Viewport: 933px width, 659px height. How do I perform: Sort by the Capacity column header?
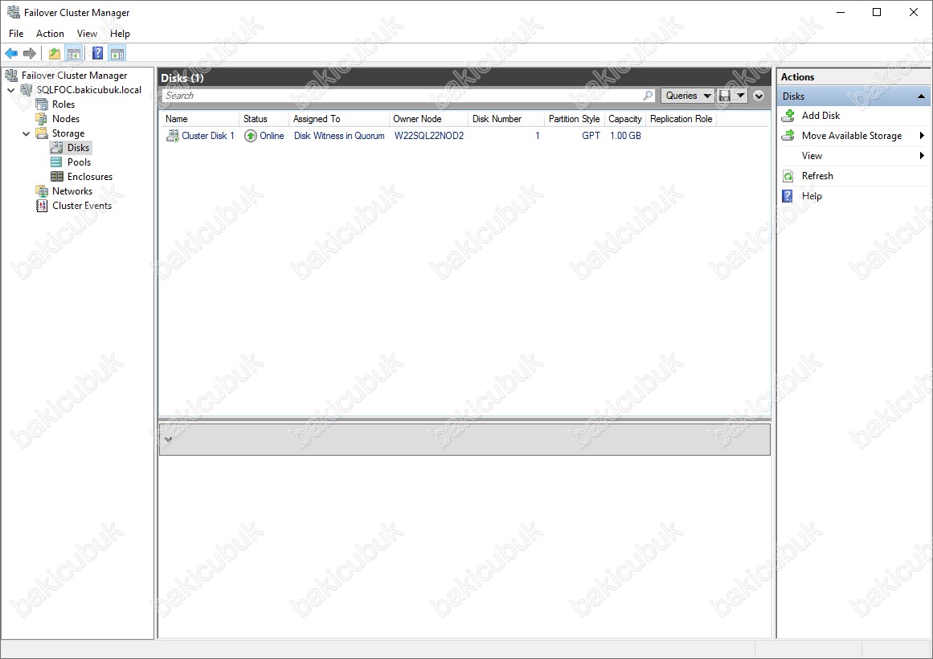(x=624, y=119)
